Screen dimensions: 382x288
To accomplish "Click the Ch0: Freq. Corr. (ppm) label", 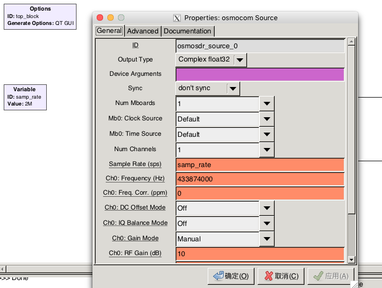I will (x=135, y=193).
